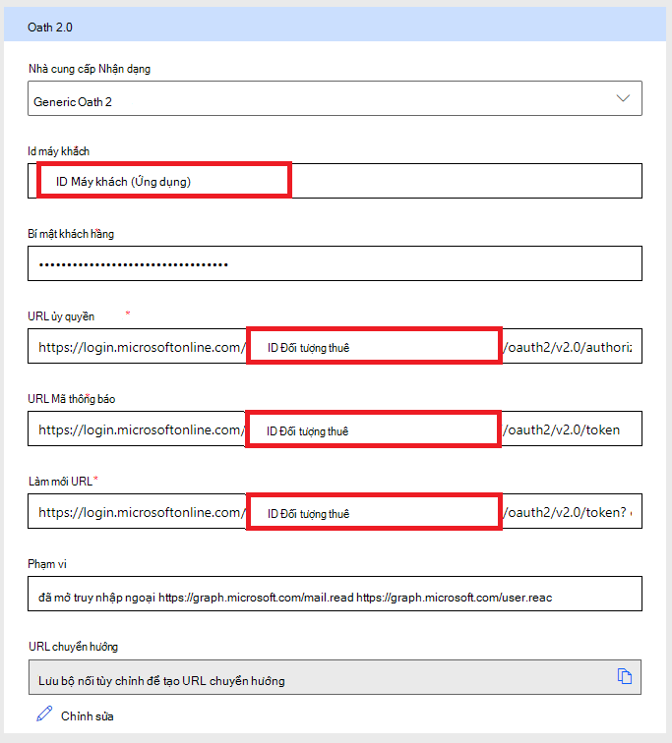Screen dimensions: 672x743
Task: Click the URL ủy quyền input field
Action: click(x=335, y=346)
